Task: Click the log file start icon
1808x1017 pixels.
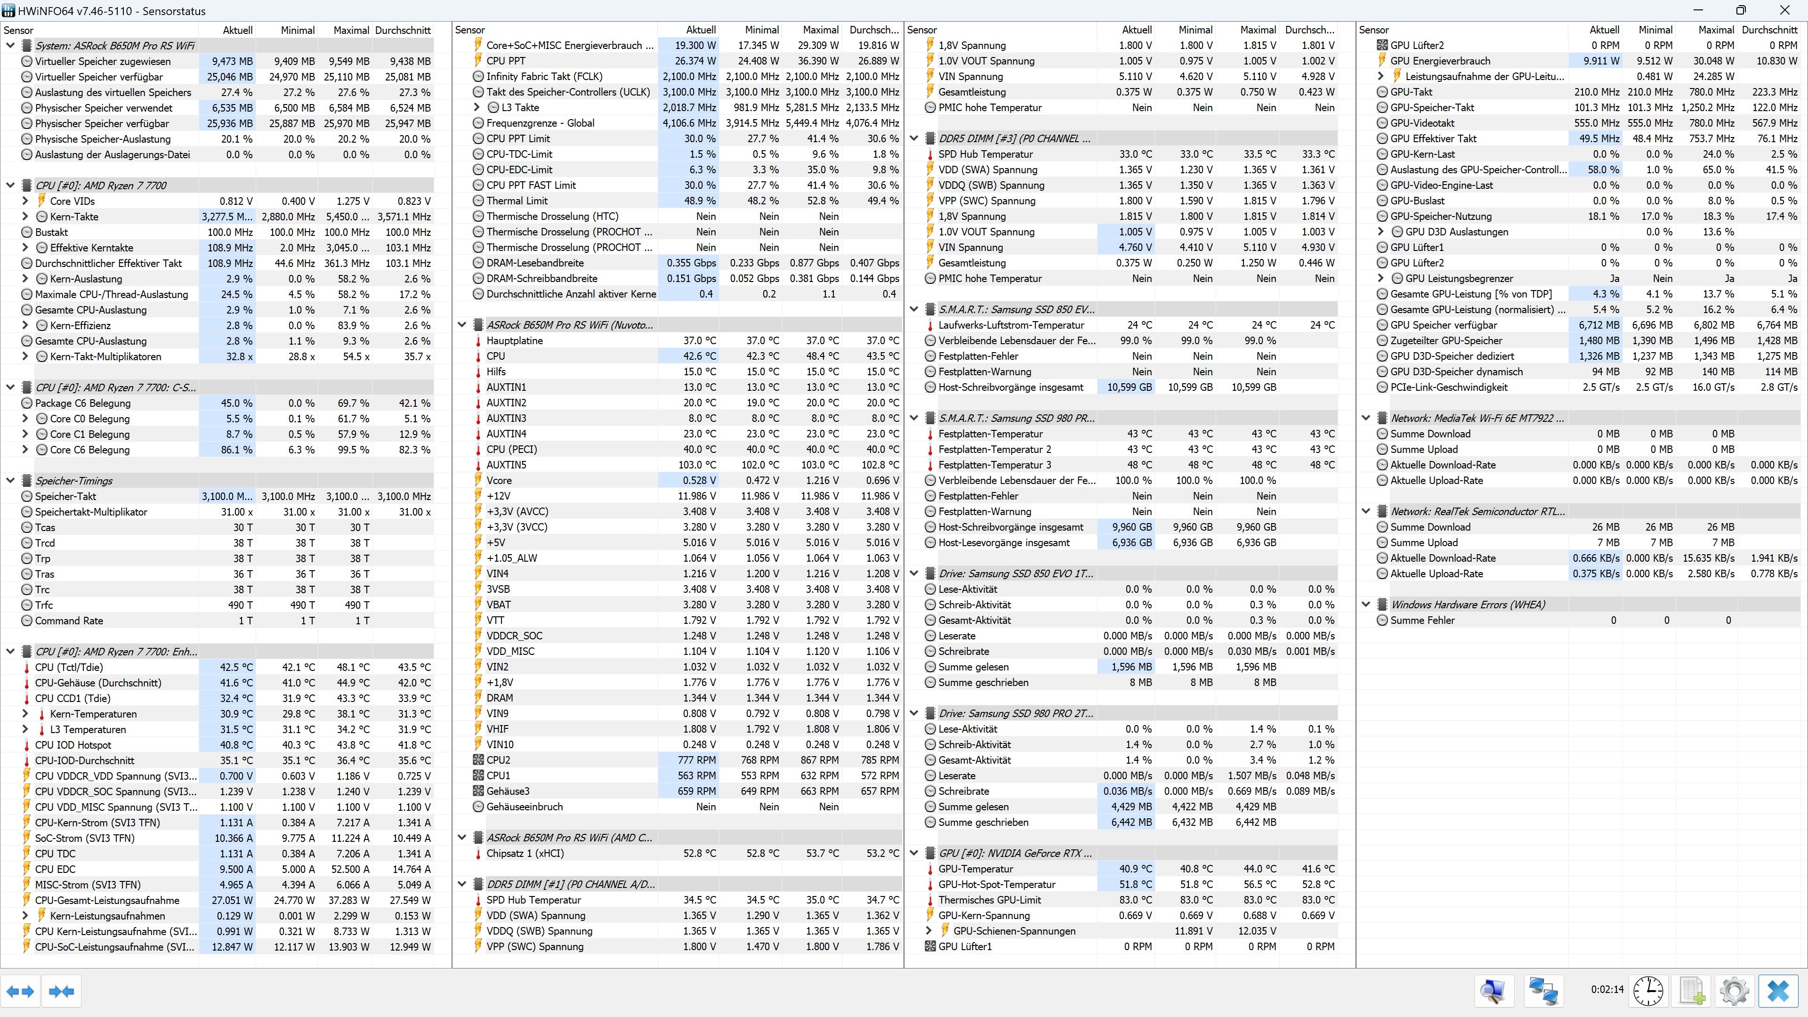Action: [1692, 991]
